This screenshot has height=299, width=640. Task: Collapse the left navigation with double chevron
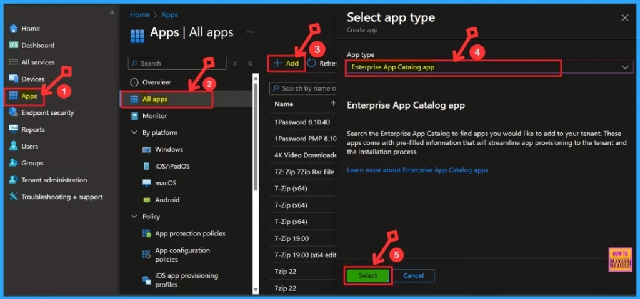tap(111, 12)
